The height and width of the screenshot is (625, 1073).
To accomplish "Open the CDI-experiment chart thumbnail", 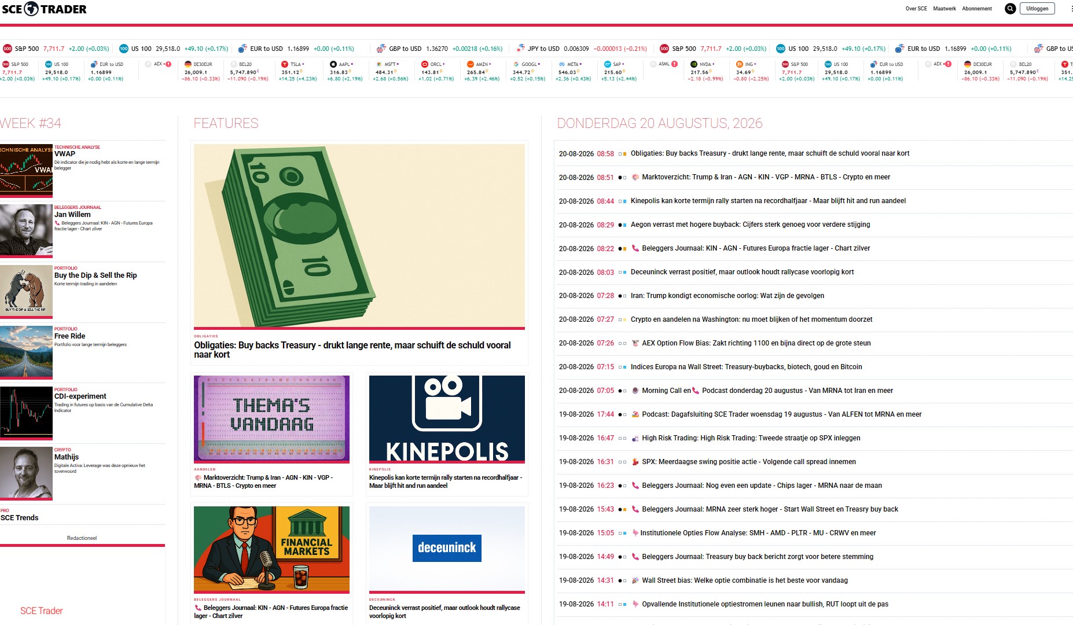I will point(26,413).
